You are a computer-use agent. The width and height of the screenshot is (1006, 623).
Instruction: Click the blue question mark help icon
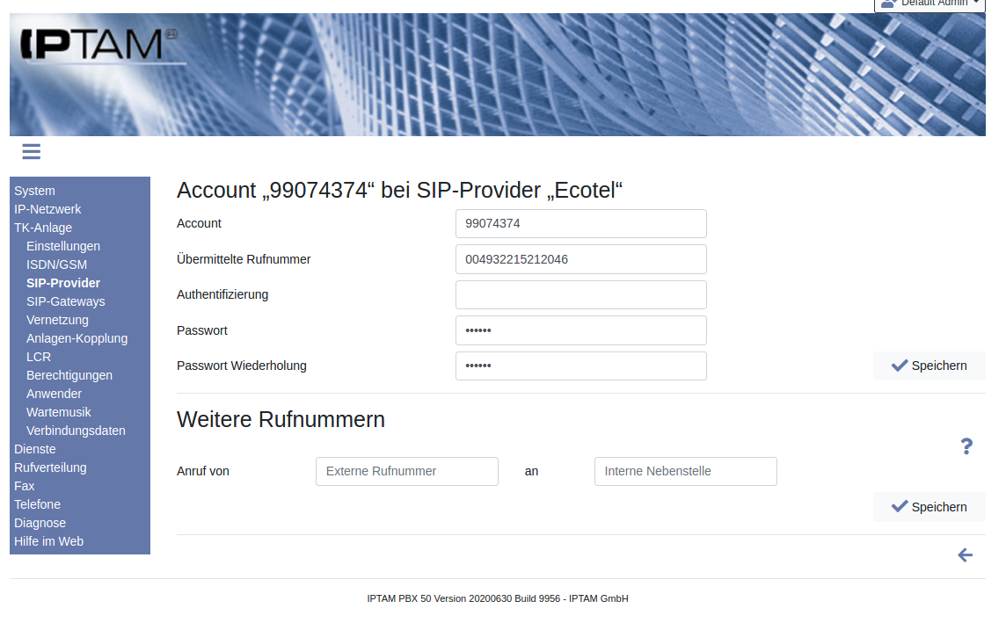click(x=966, y=446)
